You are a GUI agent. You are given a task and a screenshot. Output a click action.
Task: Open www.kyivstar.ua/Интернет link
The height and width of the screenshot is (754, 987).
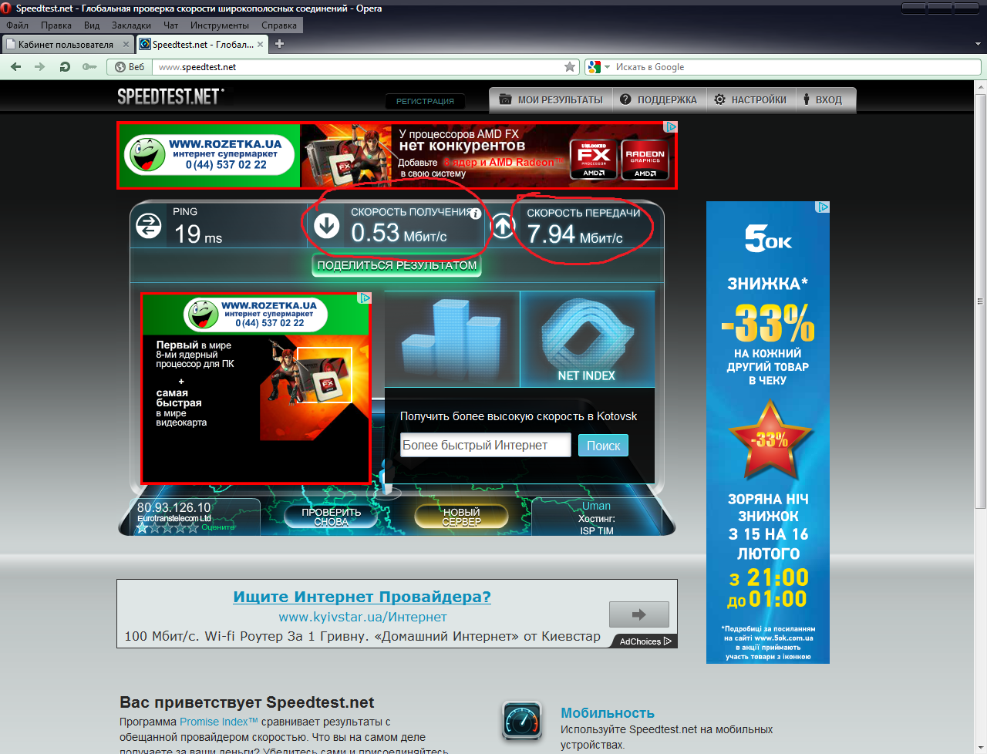click(362, 617)
